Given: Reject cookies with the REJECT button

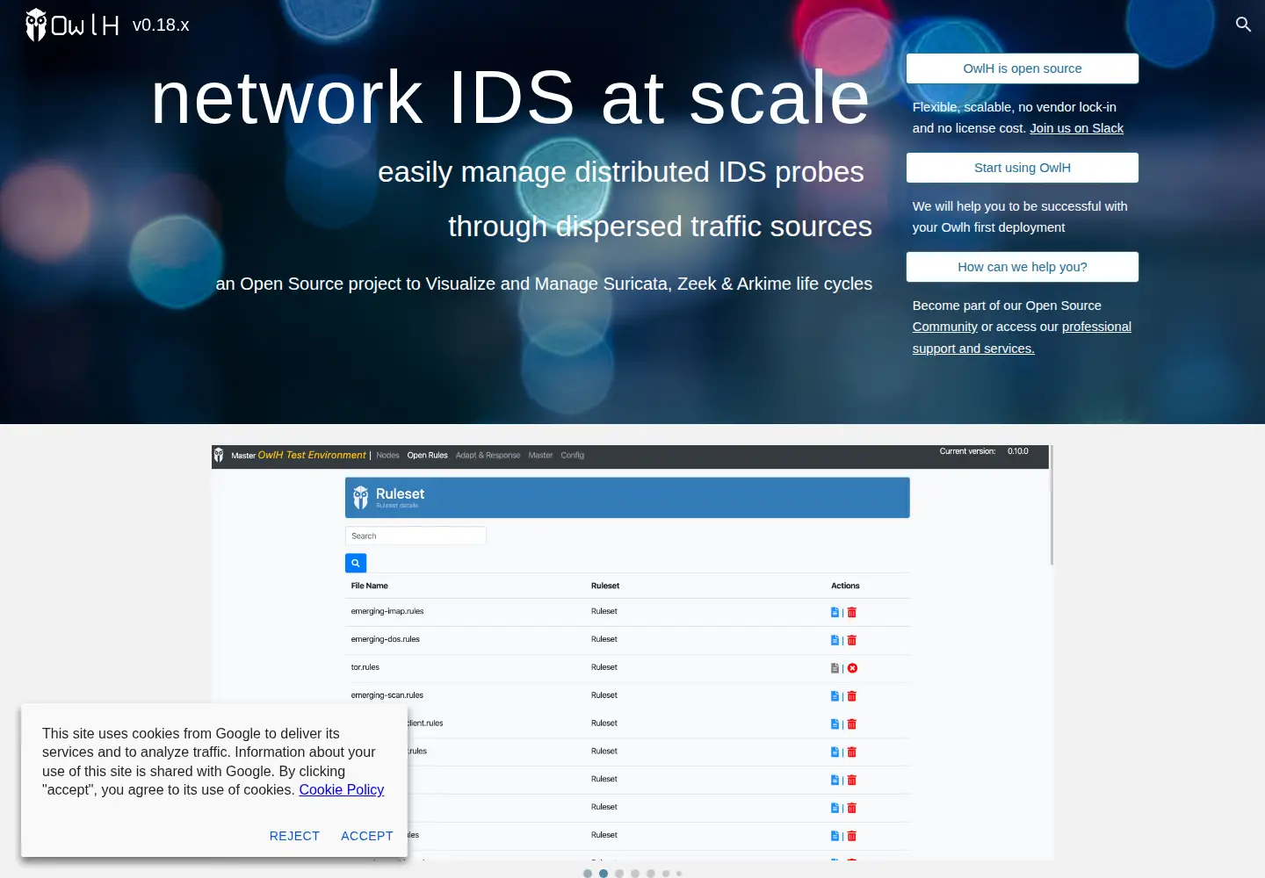Looking at the screenshot, I should point(294,836).
